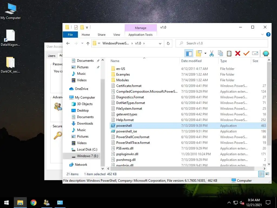Select the pspluginwkr.dll file
The height and width of the screenshot is (208, 277).
pos(127,154)
